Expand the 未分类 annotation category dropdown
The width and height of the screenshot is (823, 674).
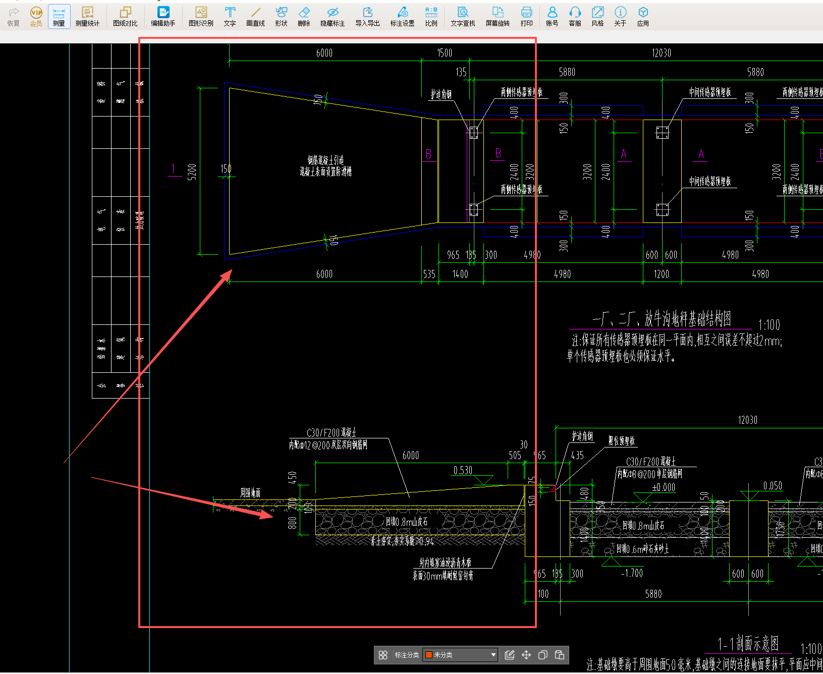(493, 655)
